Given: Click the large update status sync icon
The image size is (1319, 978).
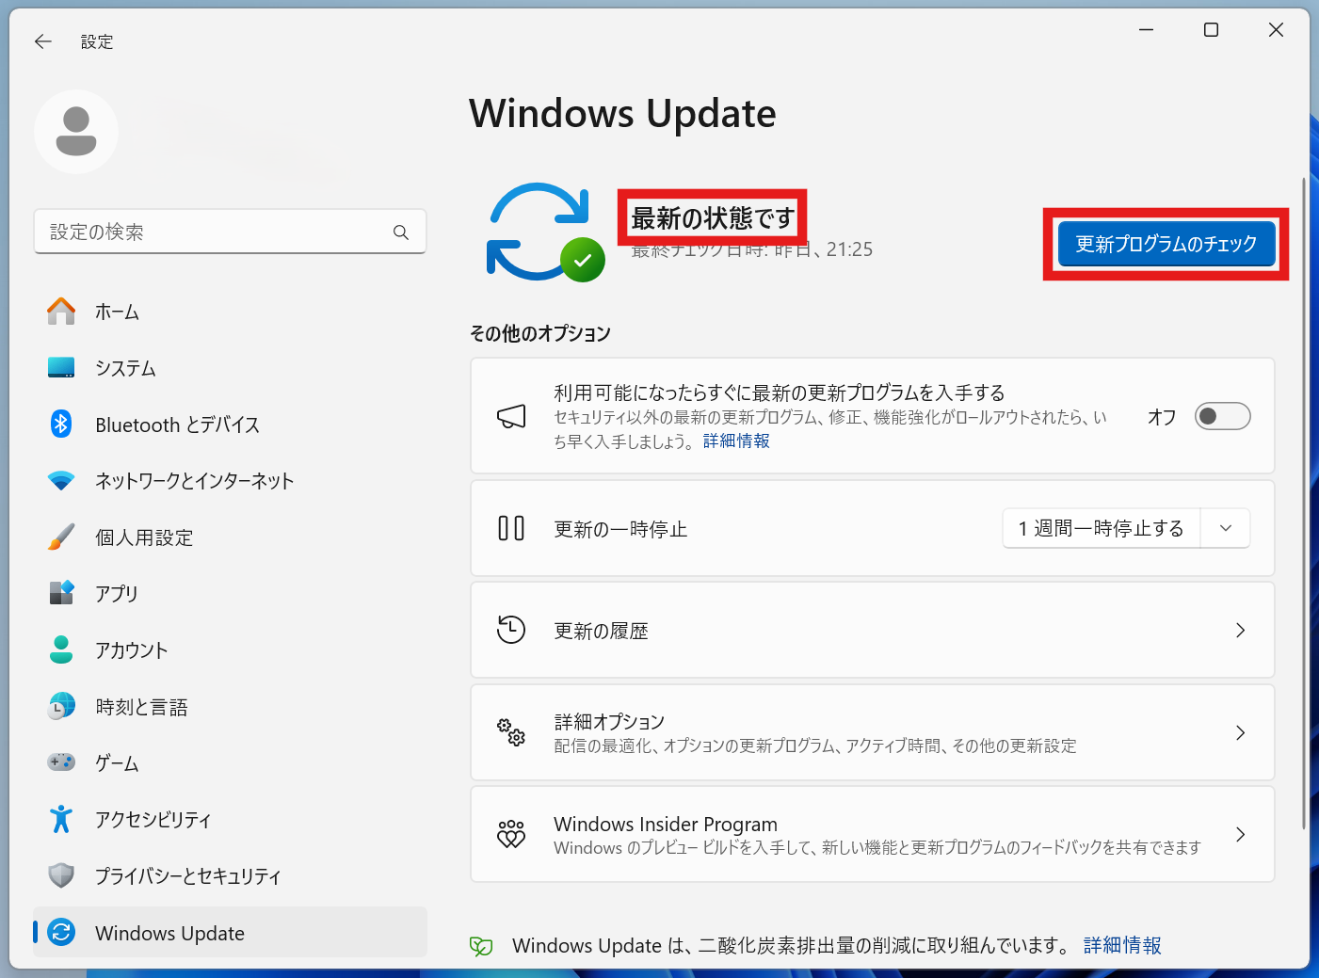Looking at the screenshot, I should pyautogui.click(x=544, y=232).
